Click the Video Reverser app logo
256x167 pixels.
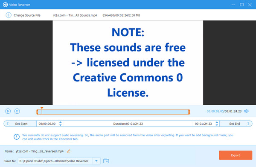tap(5, 5)
